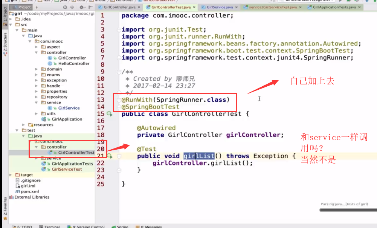
Task: Open the 9: Version Control tool window
Action: (86, 226)
